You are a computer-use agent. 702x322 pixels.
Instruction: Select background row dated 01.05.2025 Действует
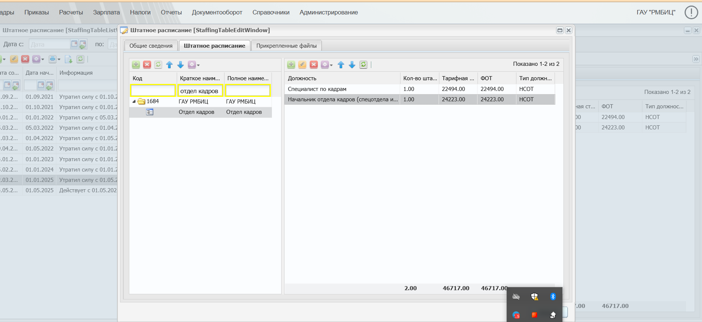pos(59,190)
